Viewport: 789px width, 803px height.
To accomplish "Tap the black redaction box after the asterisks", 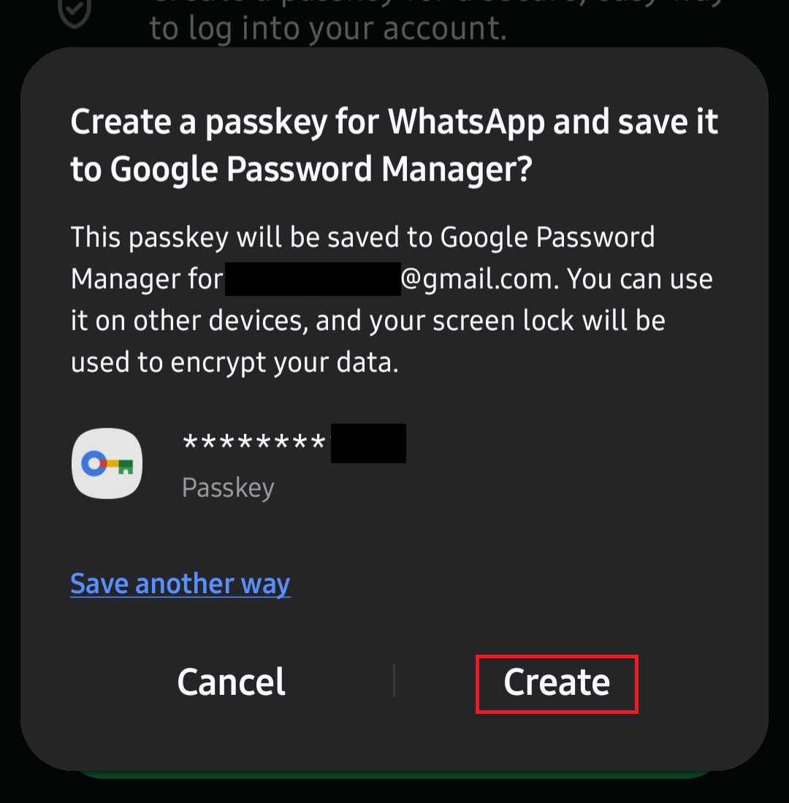I will 368,443.
